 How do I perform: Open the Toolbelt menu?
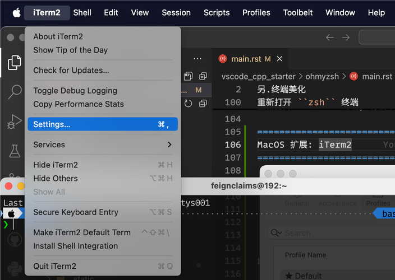pyautogui.click(x=298, y=12)
